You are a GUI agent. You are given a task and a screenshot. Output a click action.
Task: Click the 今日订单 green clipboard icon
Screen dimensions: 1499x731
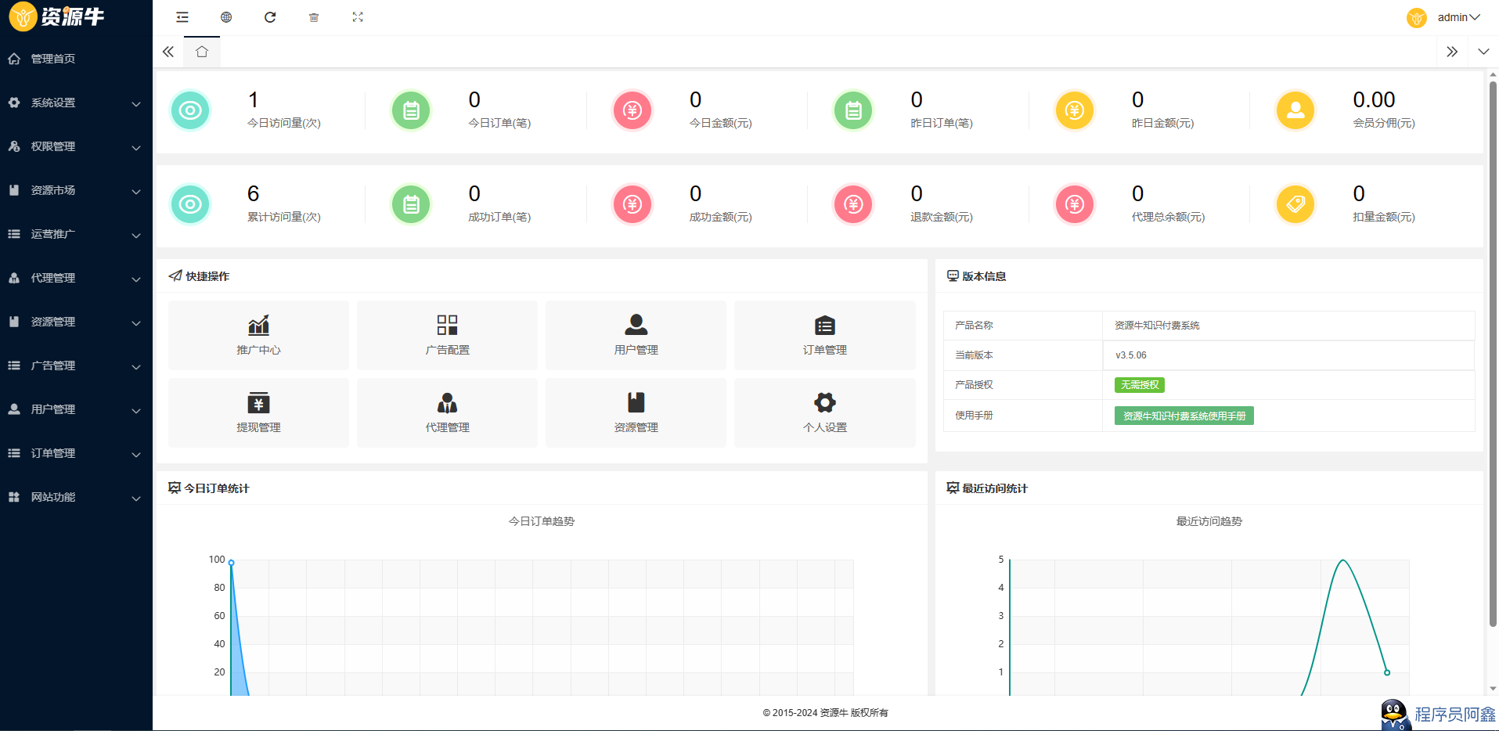click(x=411, y=110)
